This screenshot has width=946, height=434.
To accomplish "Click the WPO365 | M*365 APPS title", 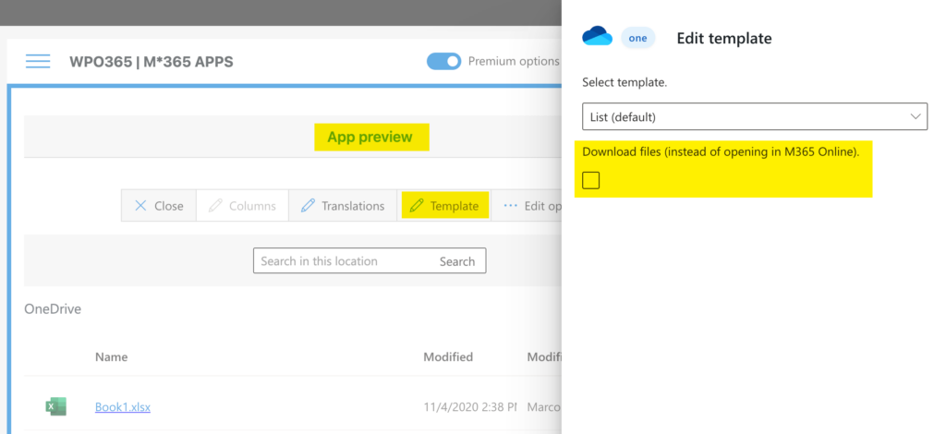I will (152, 62).
